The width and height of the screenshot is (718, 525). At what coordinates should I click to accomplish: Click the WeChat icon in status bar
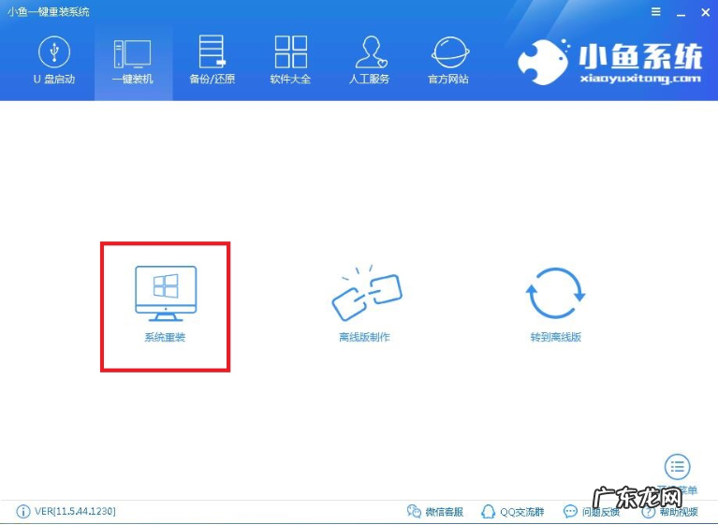pyautogui.click(x=414, y=511)
